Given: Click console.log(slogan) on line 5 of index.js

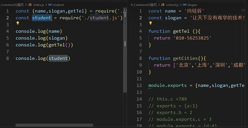Looking at the screenshot, I should click(42, 38).
